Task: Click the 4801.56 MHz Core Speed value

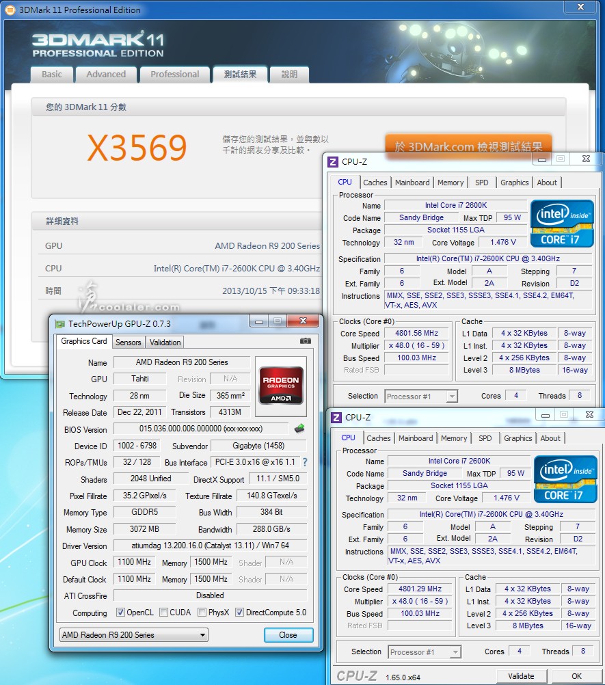Action: (x=417, y=333)
